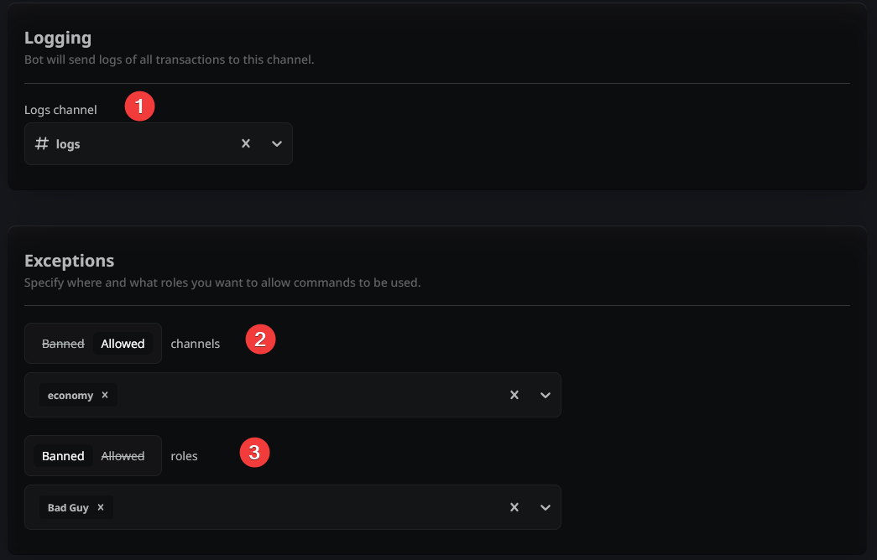Set channels mode to Allowed
The width and height of the screenshot is (877, 560).
tap(123, 344)
